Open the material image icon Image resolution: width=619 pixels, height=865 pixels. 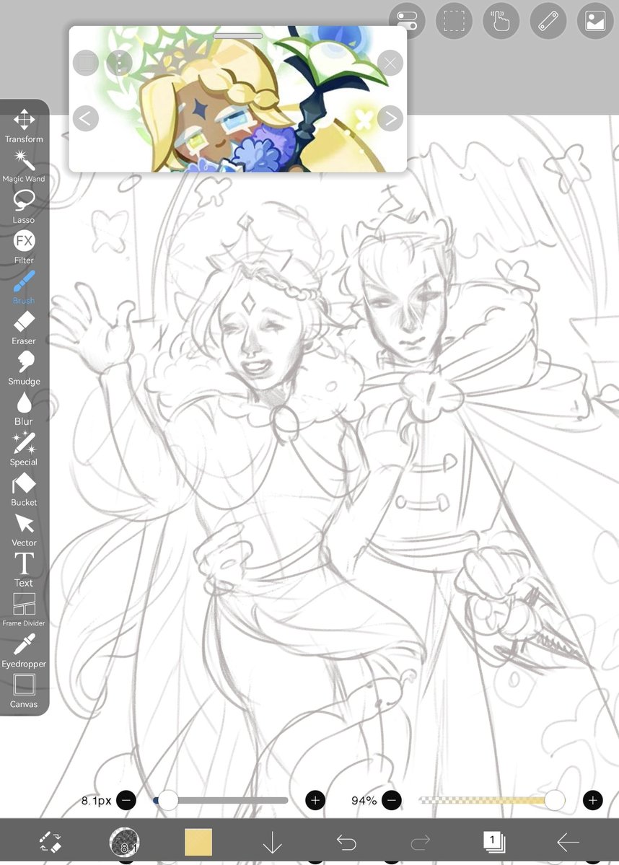point(595,21)
